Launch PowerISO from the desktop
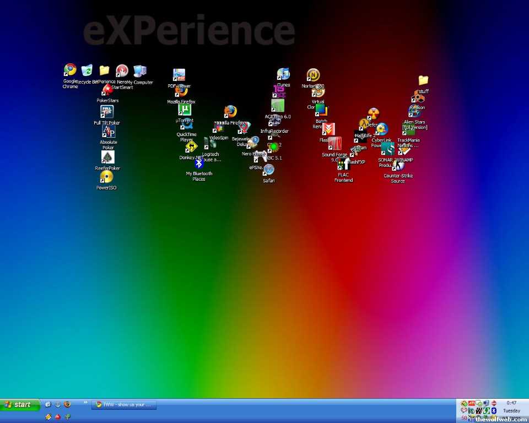529x423 pixels. pyautogui.click(x=106, y=177)
